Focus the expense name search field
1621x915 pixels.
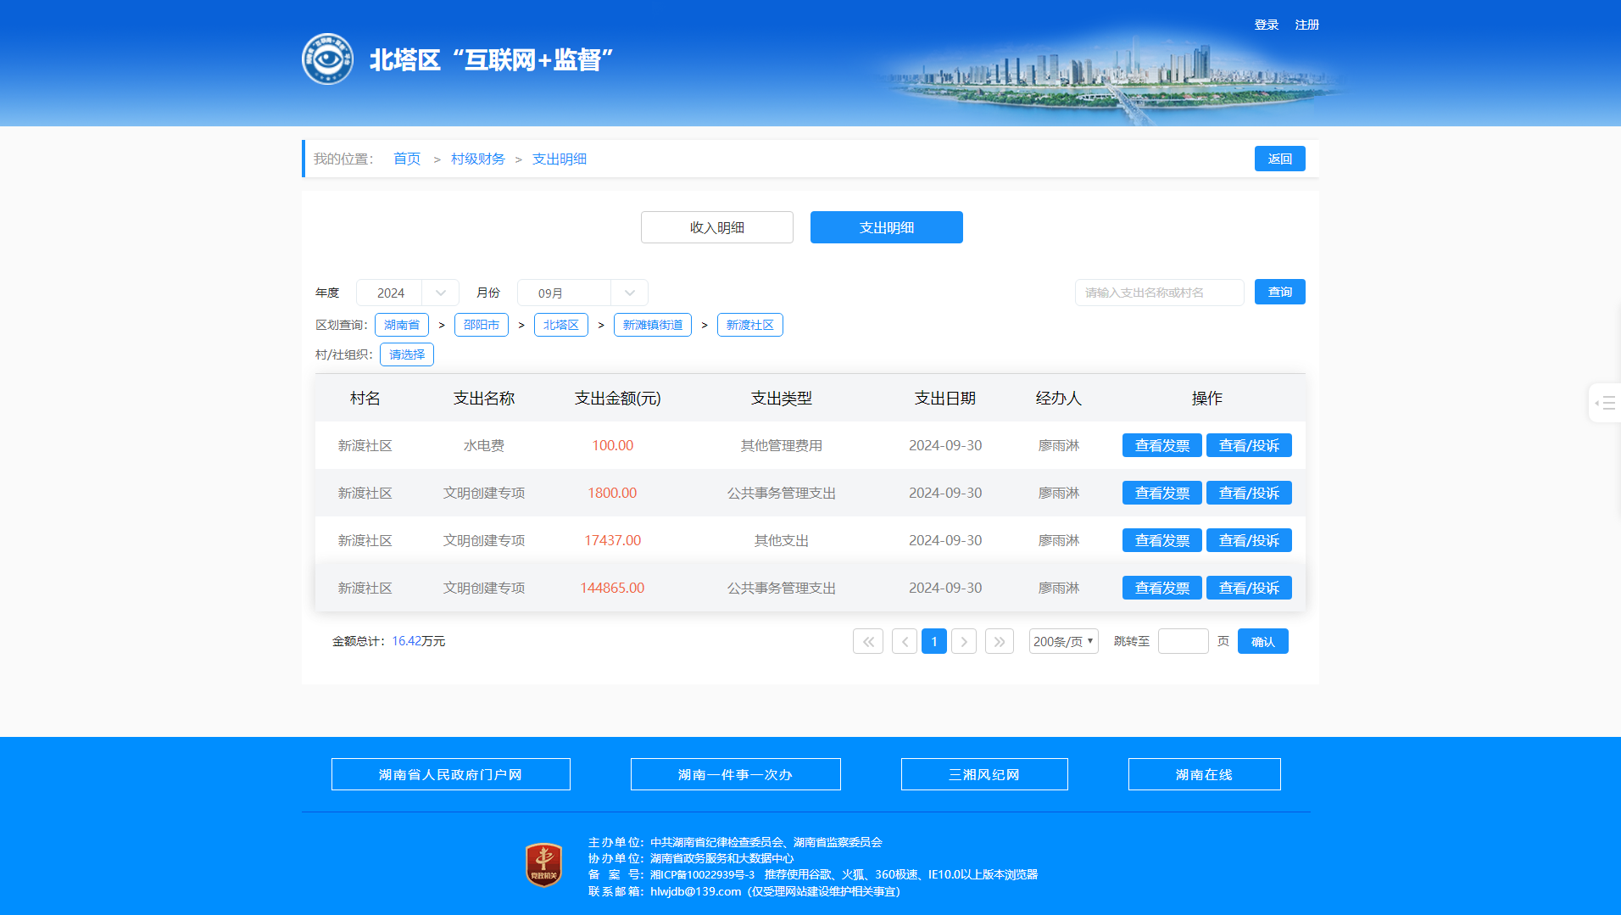[1158, 293]
